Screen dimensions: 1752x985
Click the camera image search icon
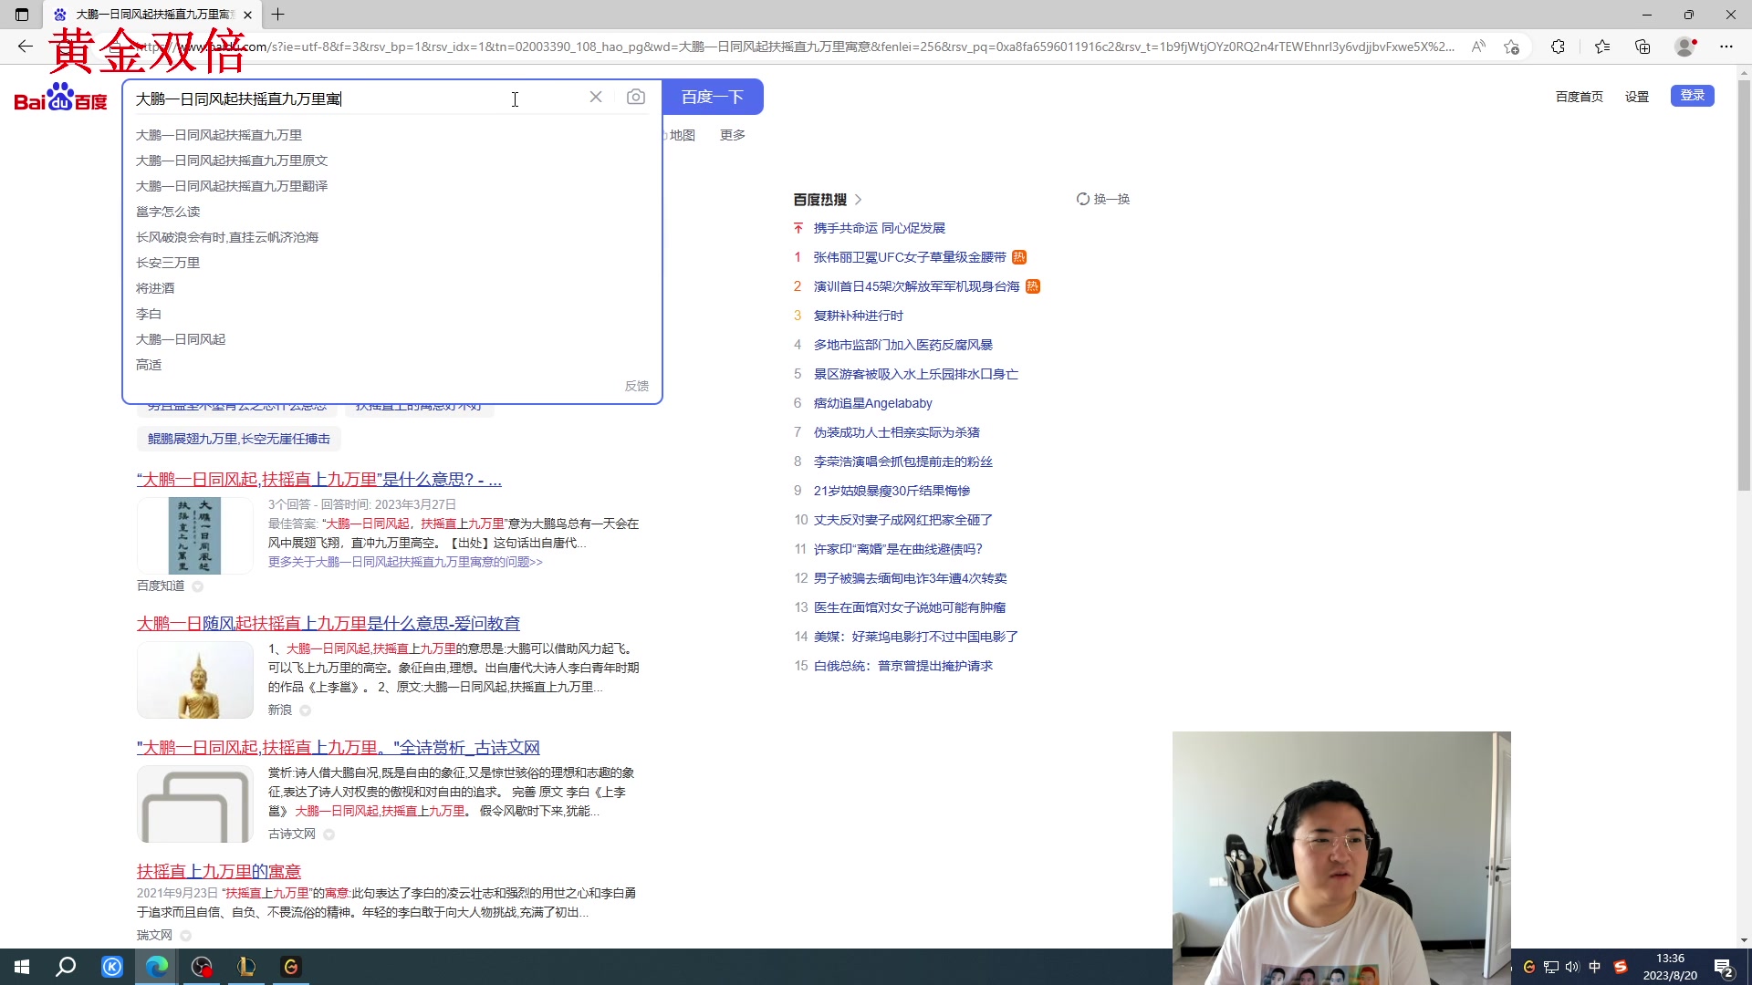(x=636, y=97)
